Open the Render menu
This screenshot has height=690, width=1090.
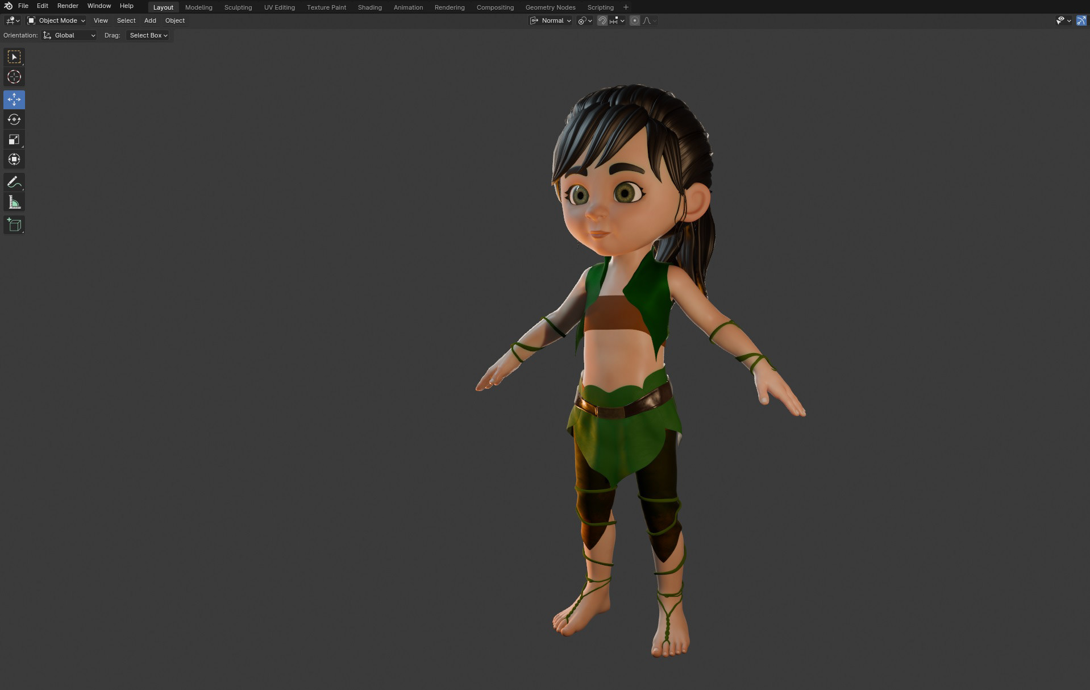[x=68, y=6]
